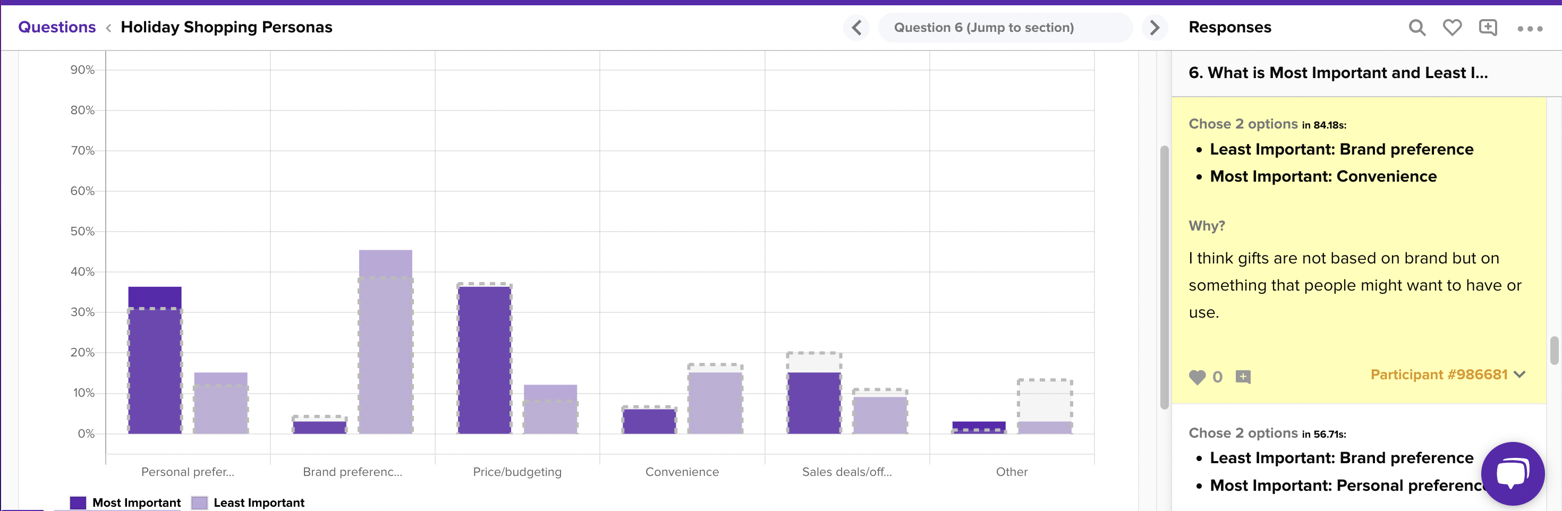This screenshot has width=1562, height=511.
Task: Select Other Least Important bar
Action: (x=1045, y=428)
